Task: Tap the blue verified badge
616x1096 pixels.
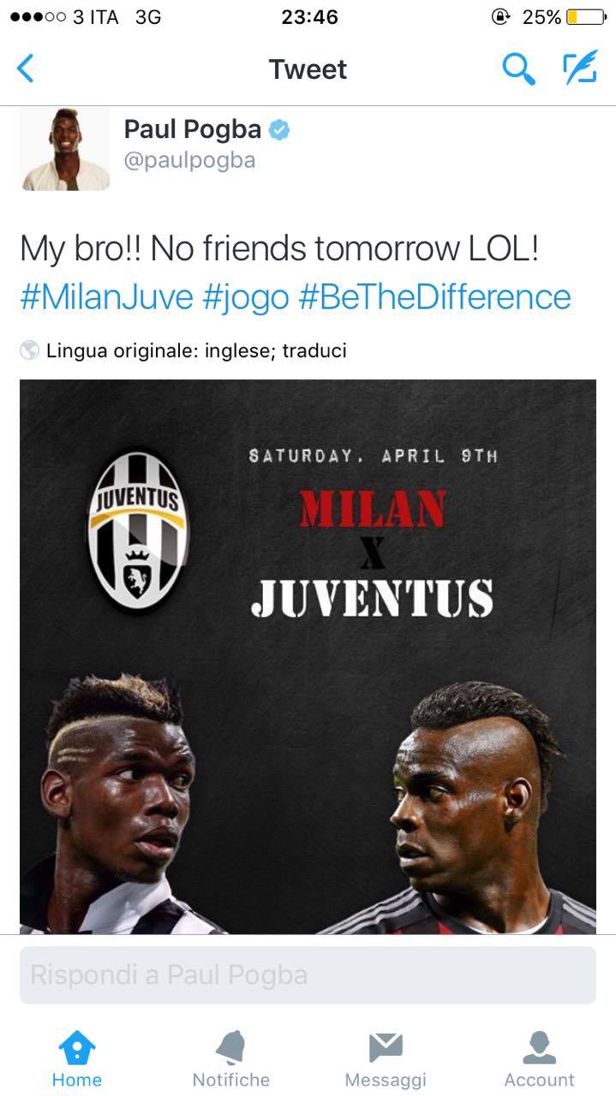Action: click(x=279, y=130)
